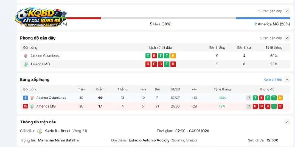Screen dimensions: 295x147
Task: Click rank 19 badge in standings
Action: (x=25, y=106)
